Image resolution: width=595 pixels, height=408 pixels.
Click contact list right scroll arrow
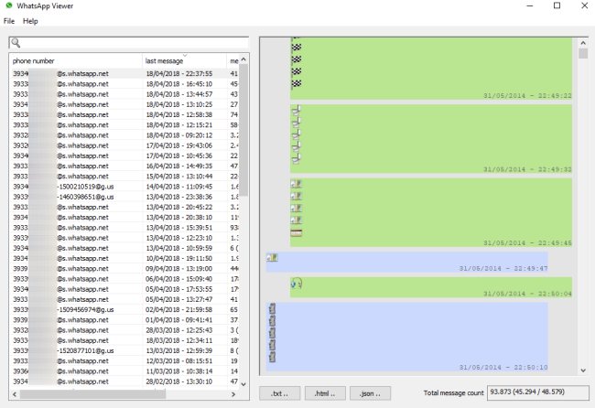click(233, 394)
